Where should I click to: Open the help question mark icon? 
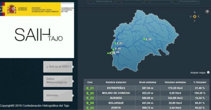(207, 12)
